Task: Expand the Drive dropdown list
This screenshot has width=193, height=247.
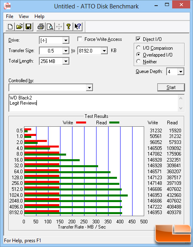Action: (x=66, y=40)
